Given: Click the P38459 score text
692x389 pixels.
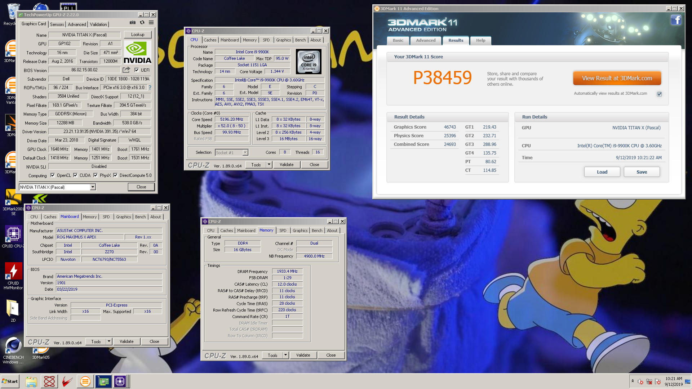Looking at the screenshot, I should (x=442, y=77).
